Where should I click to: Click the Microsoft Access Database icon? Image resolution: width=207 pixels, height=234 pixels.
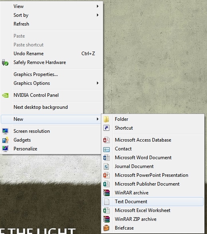pos(106,140)
